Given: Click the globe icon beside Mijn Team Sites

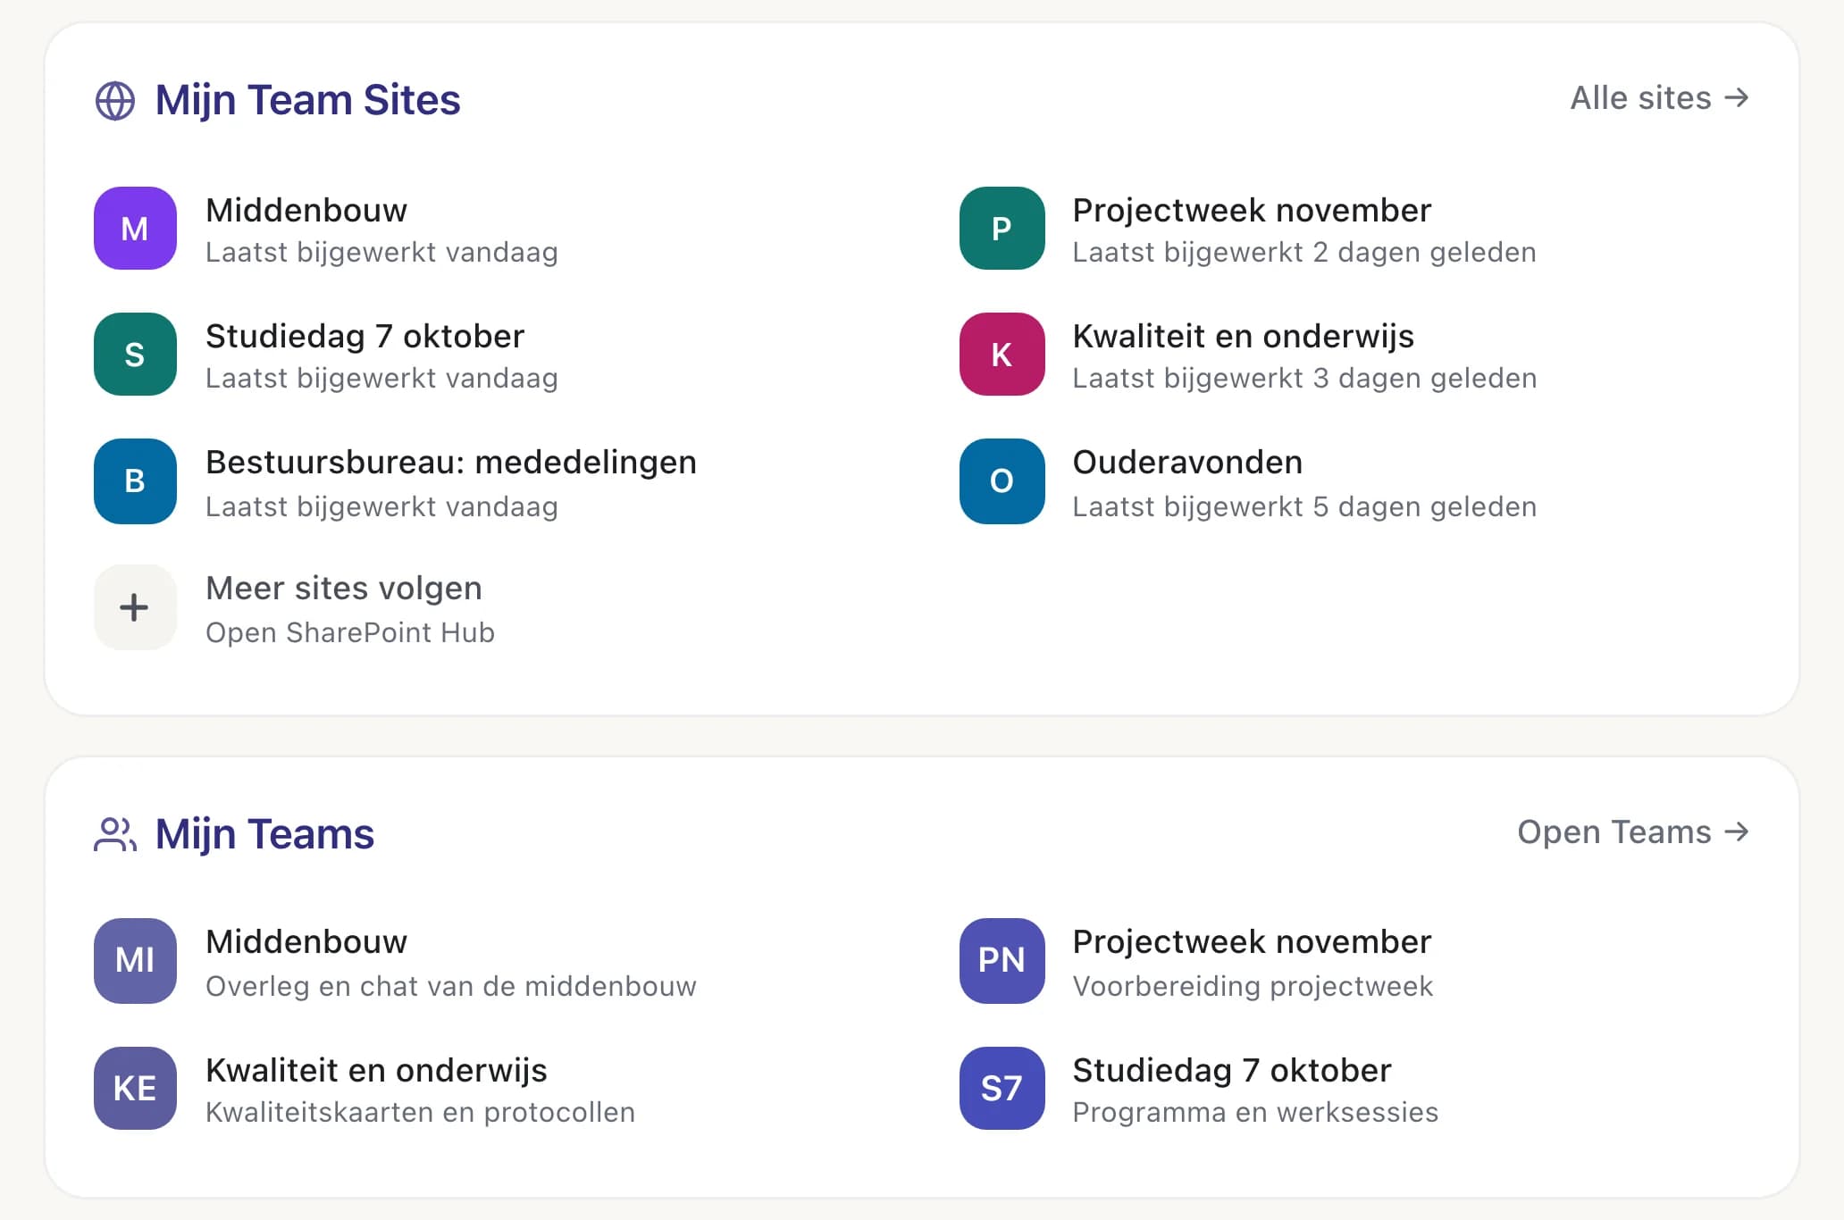Looking at the screenshot, I should click(115, 100).
